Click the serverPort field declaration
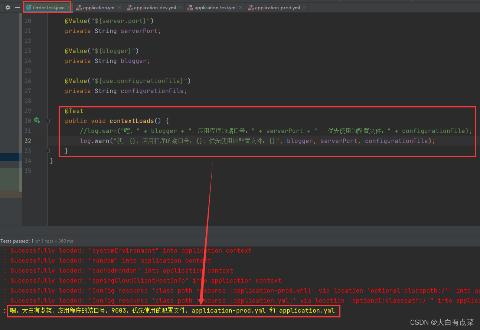480x330 pixels. (x=113, y=31)
